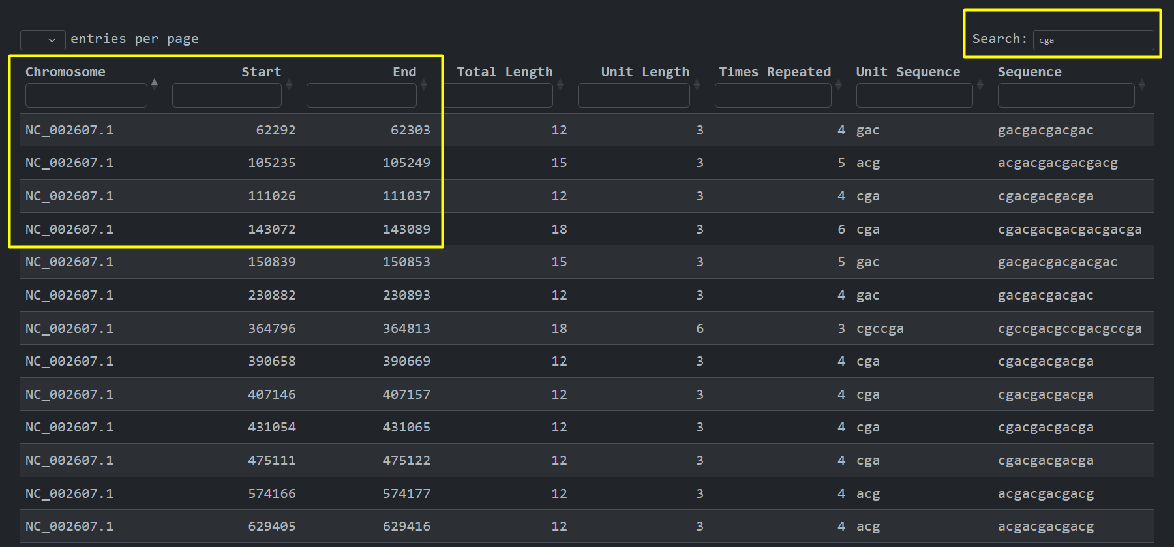Click the Start column filter field
The image size is (1174, 547).
coord(226,95)
